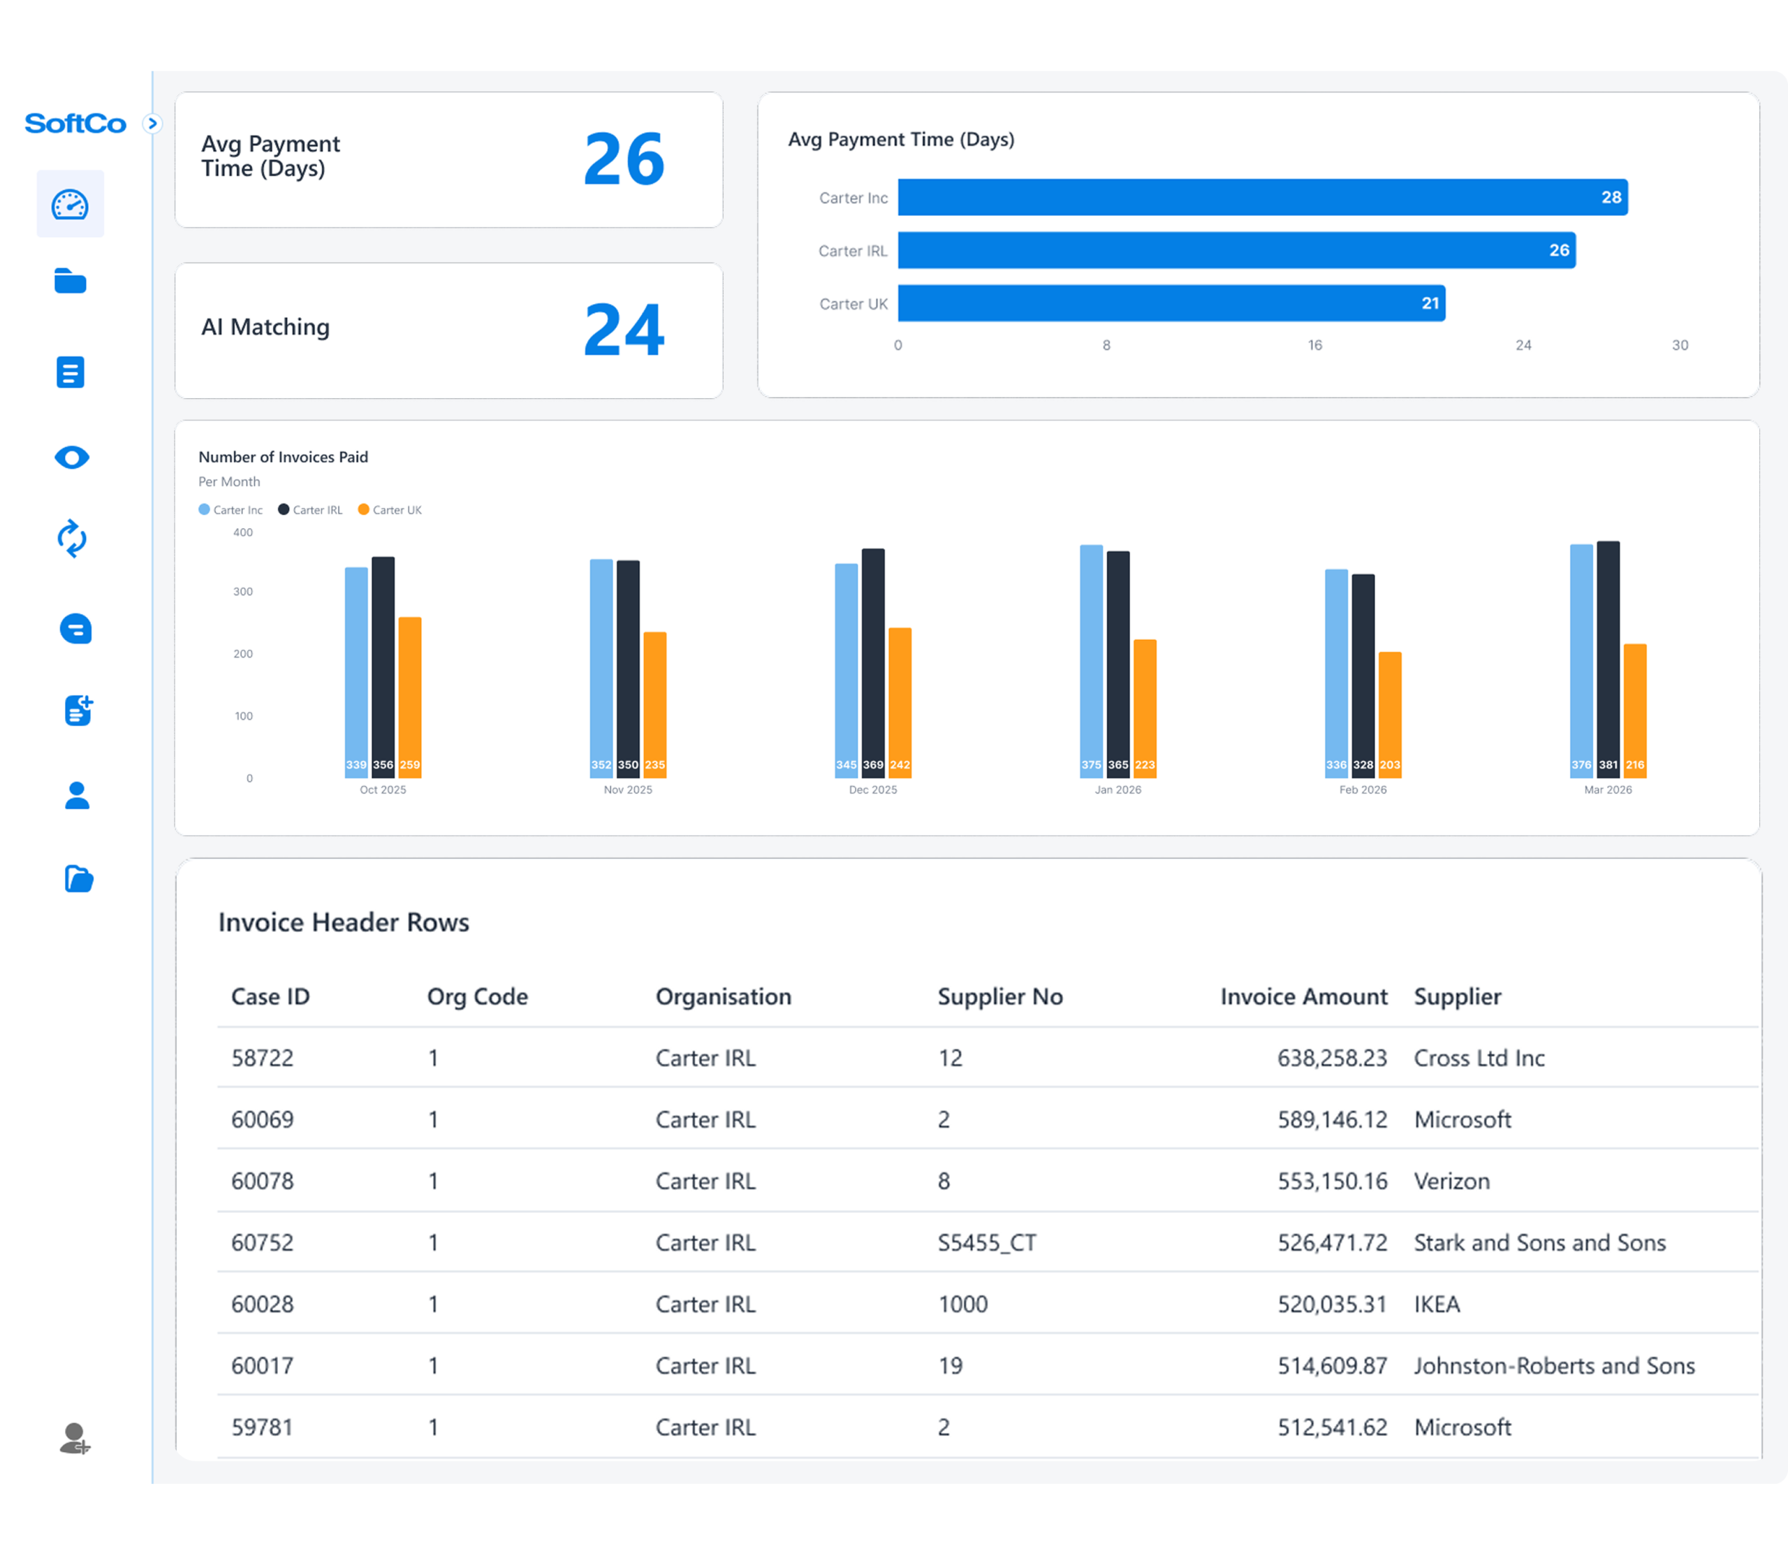Toggle the Carter UK series in the legend
The width and height of the screenshot is (1788, 1556).
[389, 509]
